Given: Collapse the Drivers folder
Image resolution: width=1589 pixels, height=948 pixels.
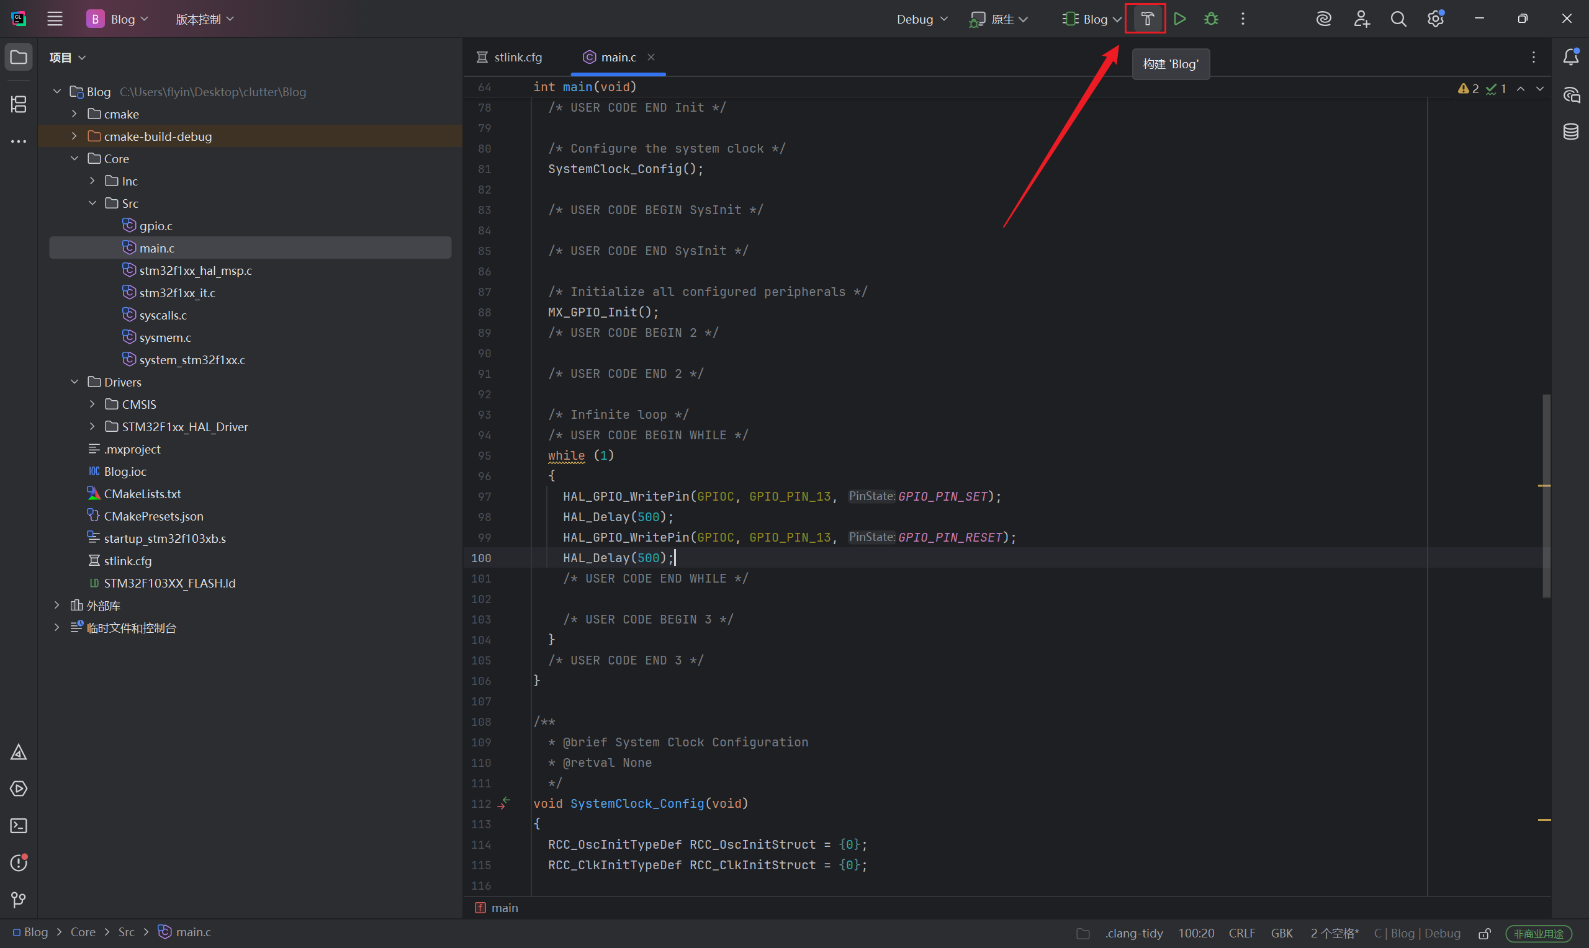Looking at the screenshot, I should 74,382.
